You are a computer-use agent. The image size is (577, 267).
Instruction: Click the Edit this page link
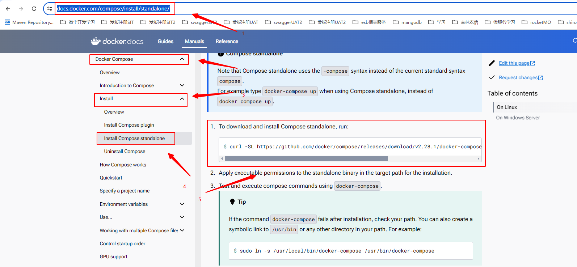[x=517, y=63]
